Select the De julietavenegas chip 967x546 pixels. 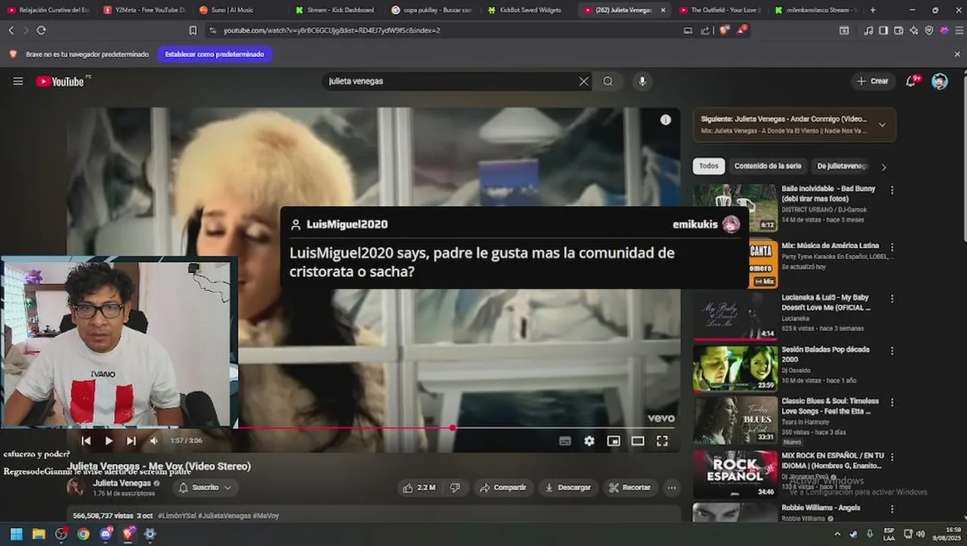point(842,166)
